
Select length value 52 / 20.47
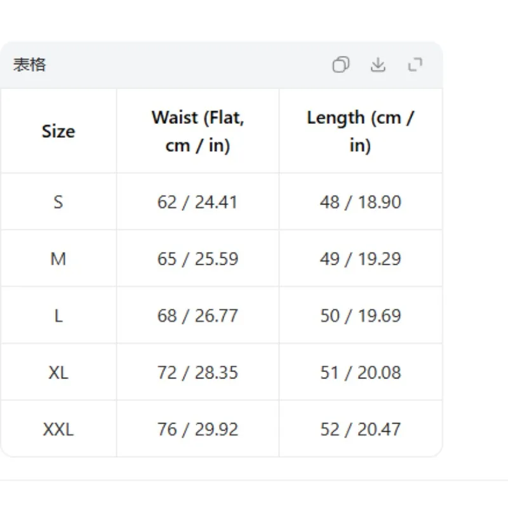tap(361, 430)
